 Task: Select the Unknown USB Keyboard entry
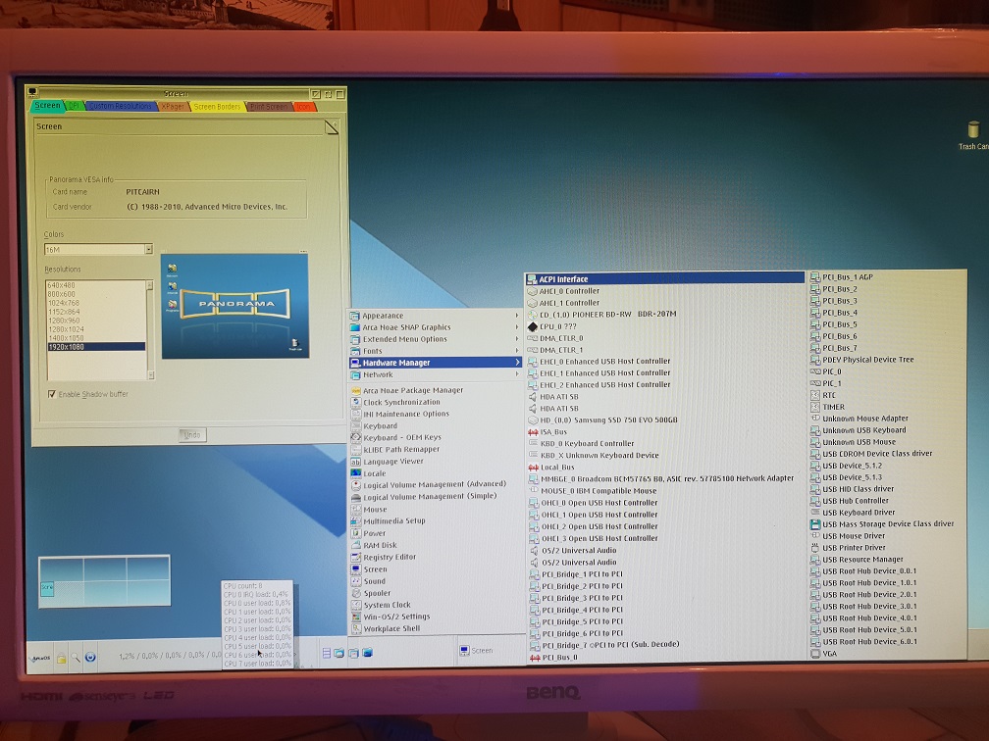887,430
